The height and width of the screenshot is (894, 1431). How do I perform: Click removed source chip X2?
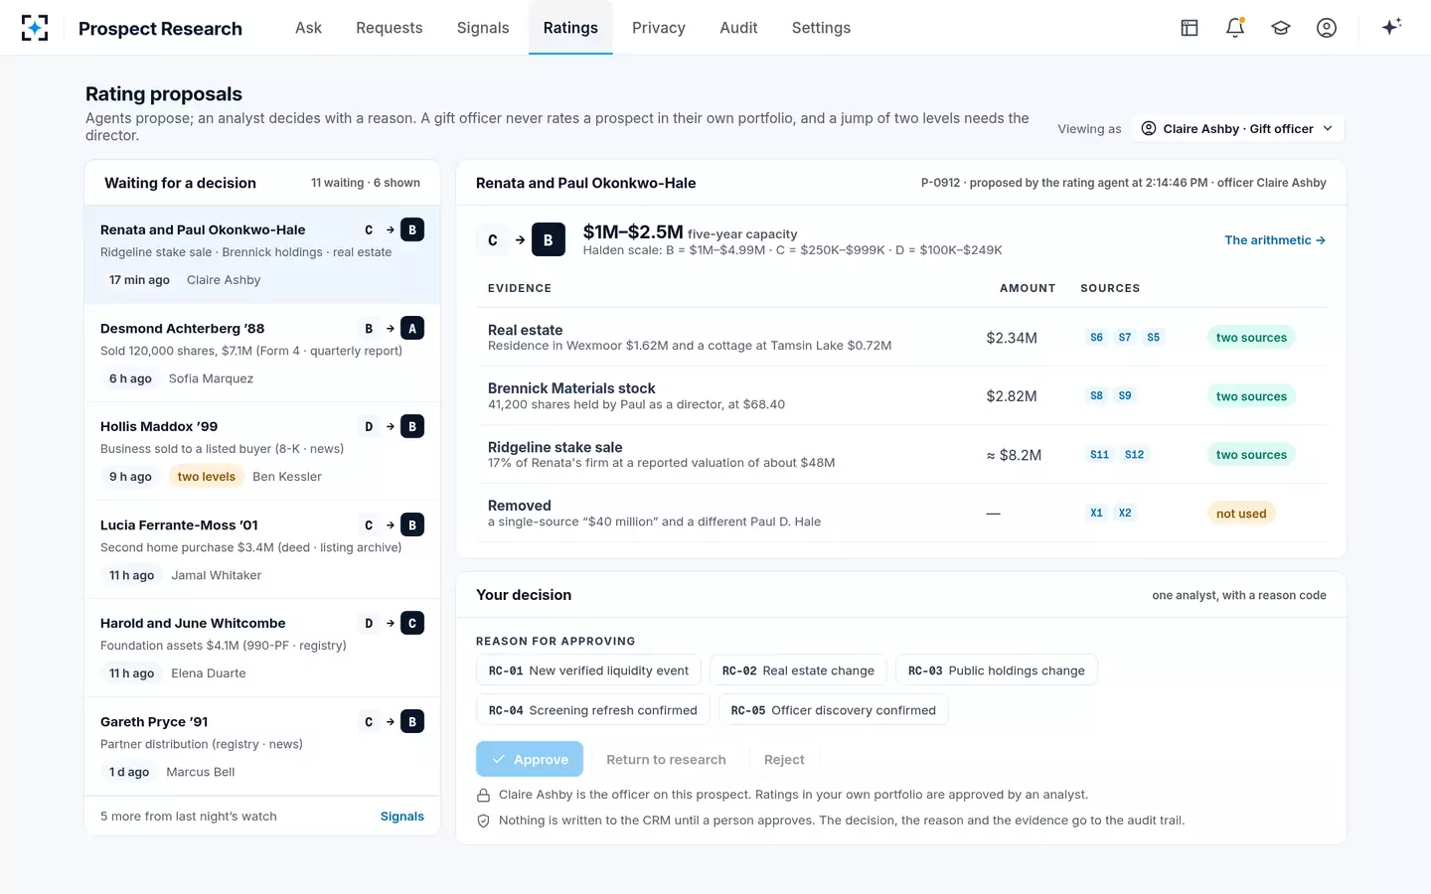(x=1125, y=514)
